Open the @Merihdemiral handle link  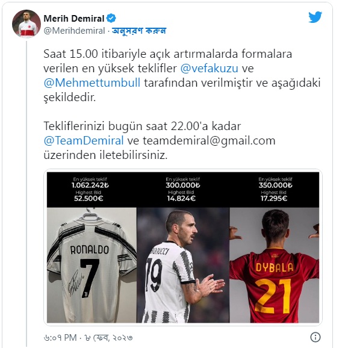click(74, 31)
